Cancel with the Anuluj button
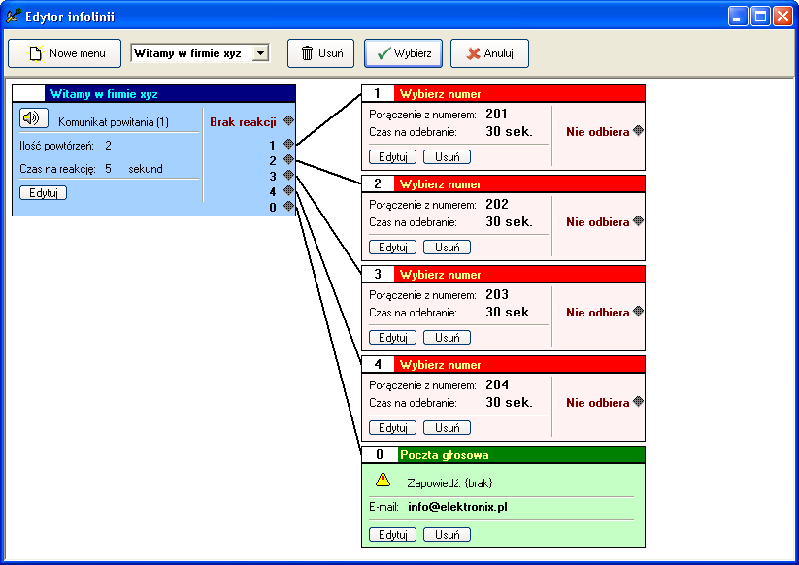 489,53
